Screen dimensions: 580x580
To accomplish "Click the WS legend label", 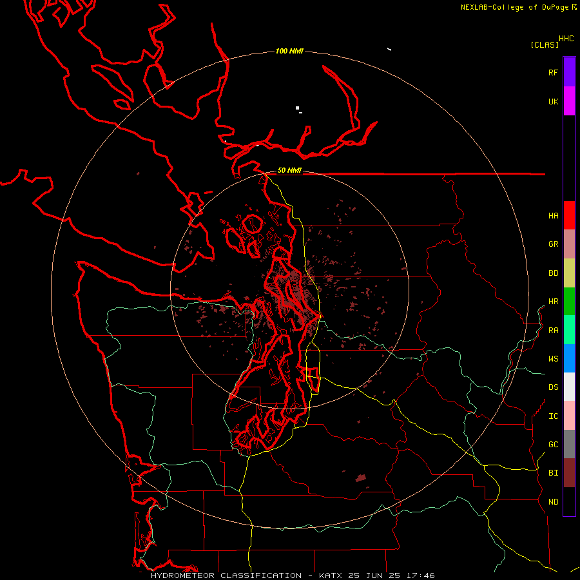I will [553, 359].
